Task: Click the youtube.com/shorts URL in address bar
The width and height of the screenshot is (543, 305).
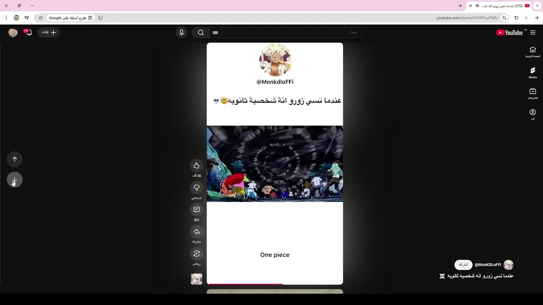Action: pos(467,18)
